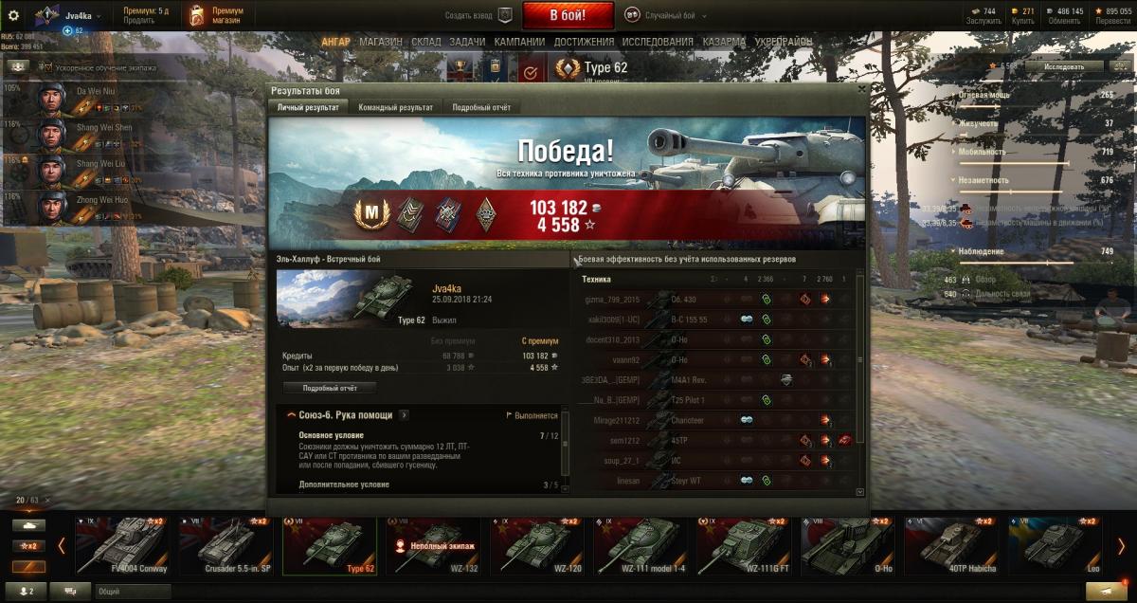Open the Premium shop bag icon

click(196, 15)
